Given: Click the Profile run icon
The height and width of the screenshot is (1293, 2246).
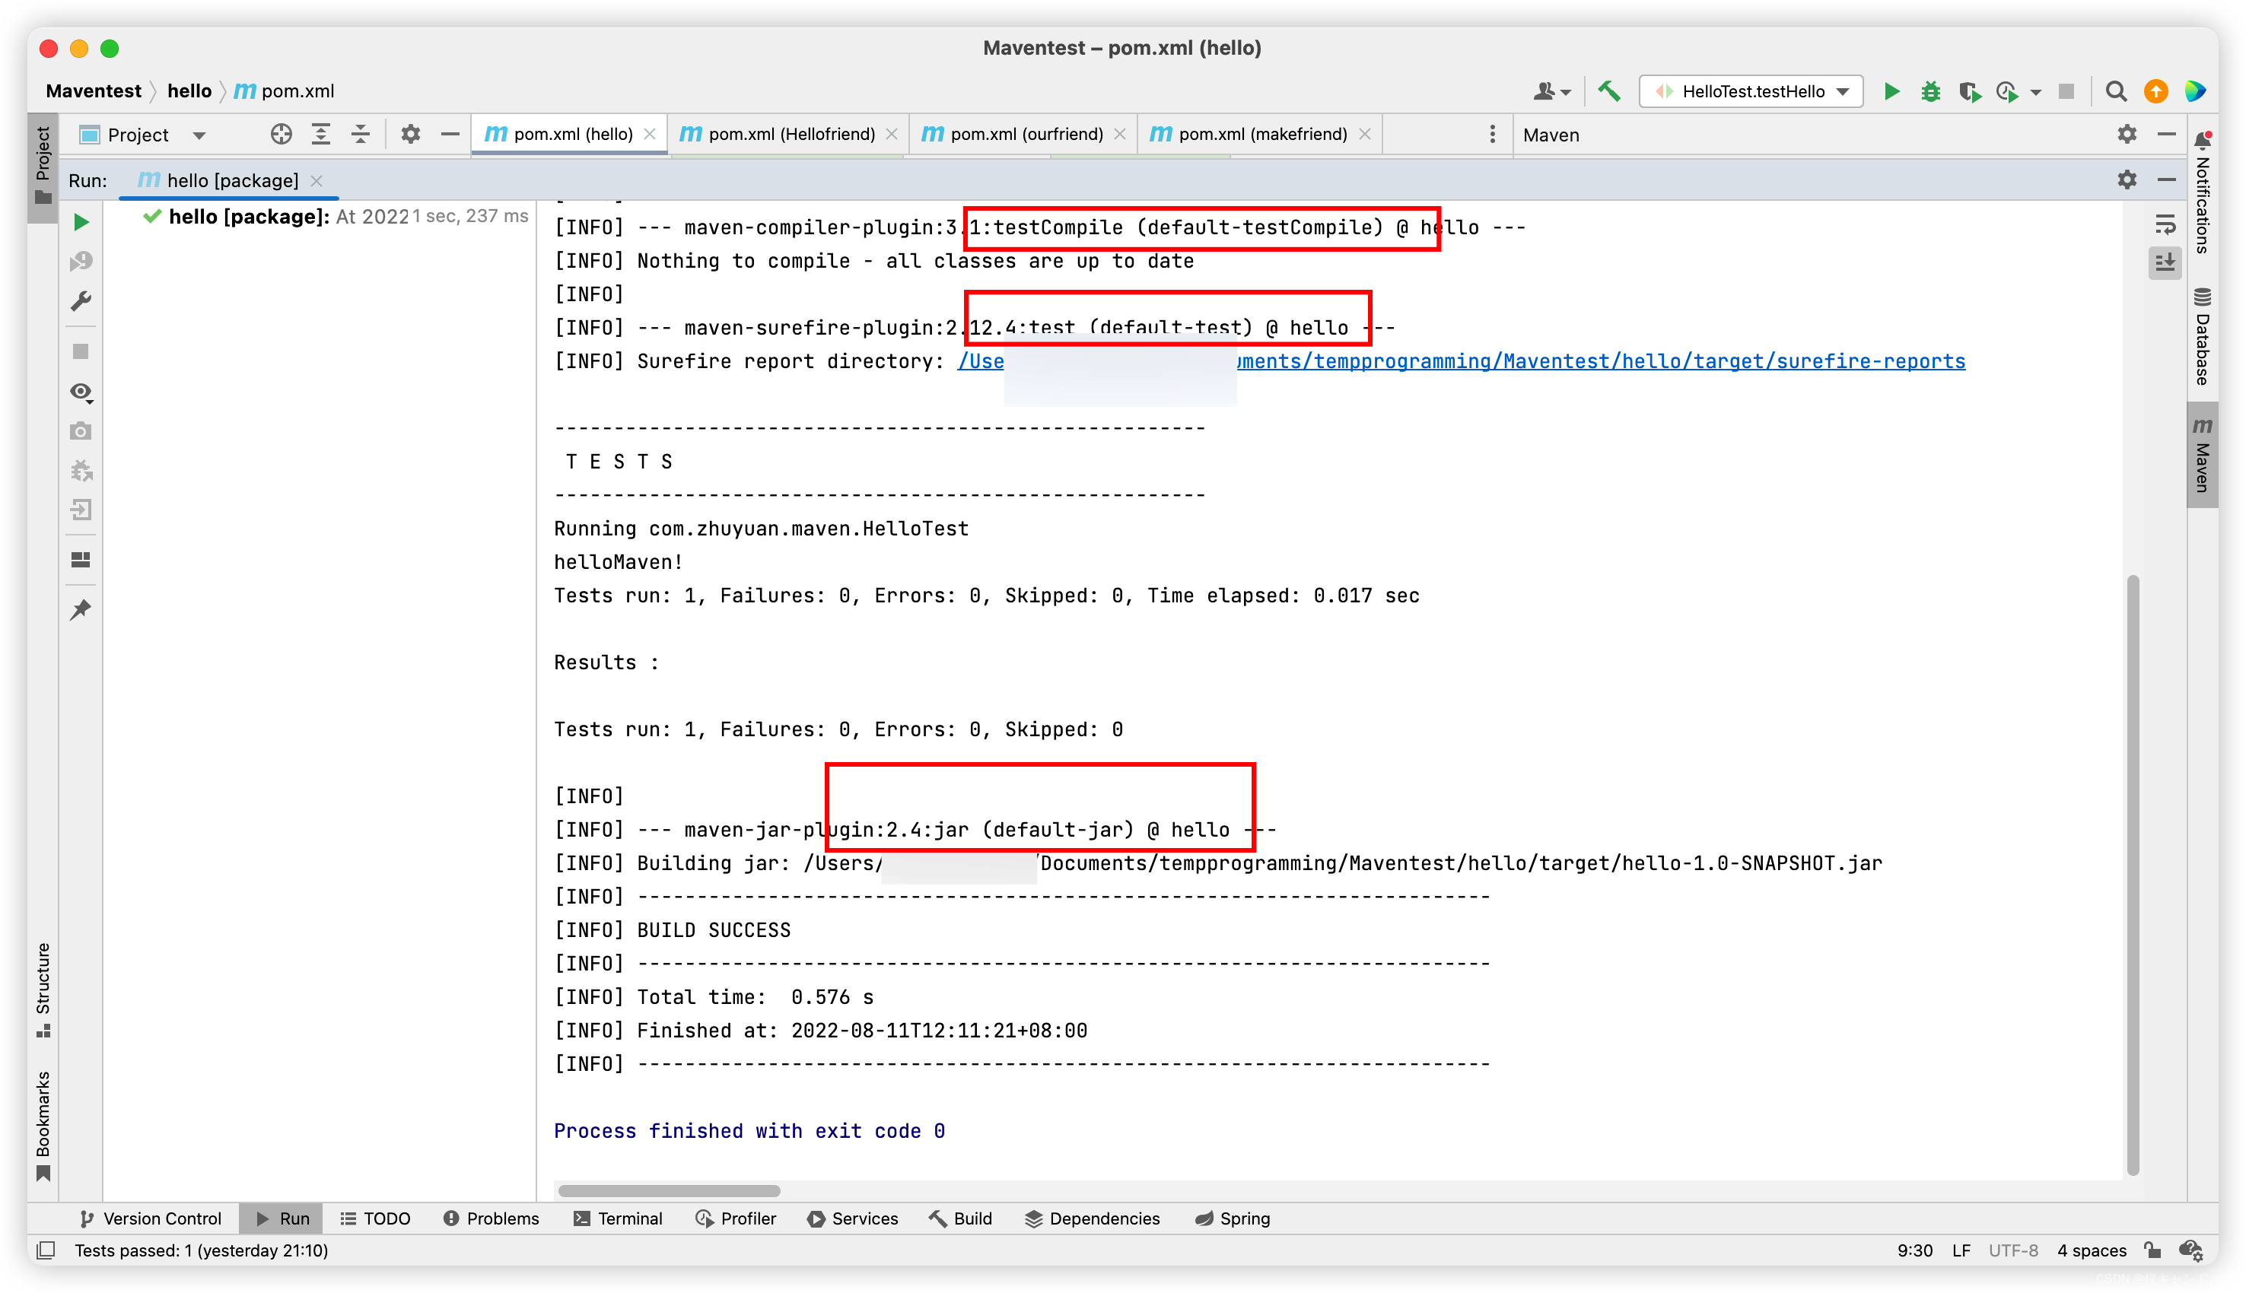Looking at the screenshot, I should click(2007, 91).
